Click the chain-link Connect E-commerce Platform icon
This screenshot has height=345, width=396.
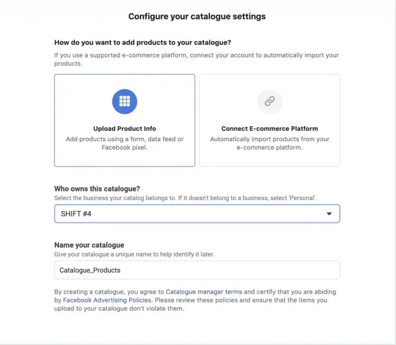269,101
